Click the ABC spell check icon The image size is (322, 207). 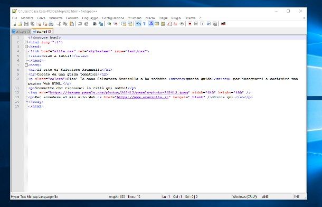[x=223, y=24]
